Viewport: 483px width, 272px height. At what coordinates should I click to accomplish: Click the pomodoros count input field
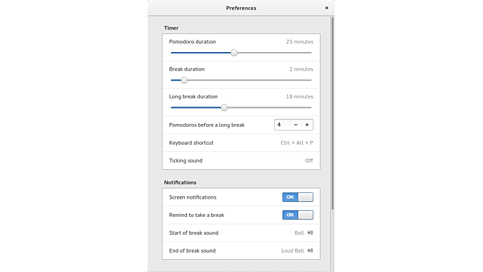click(281, 125)
